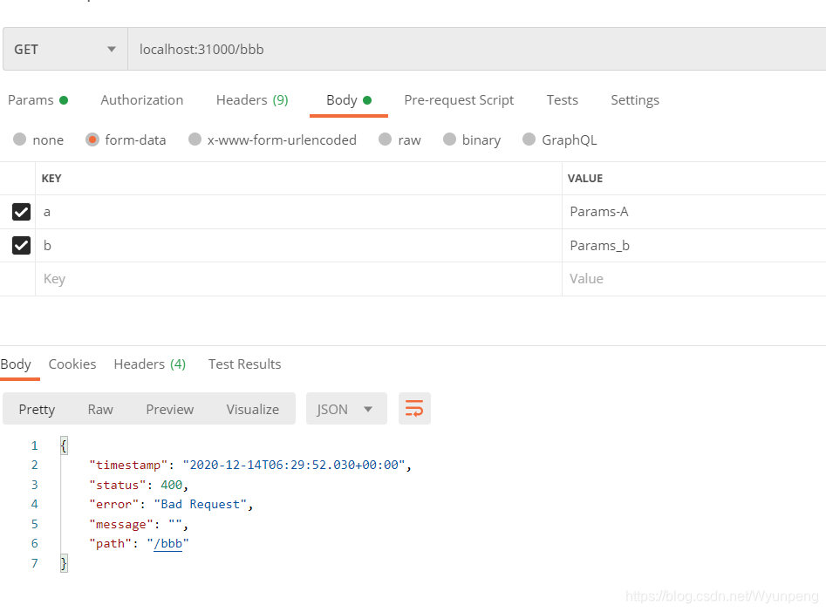Open request Headers (9) tab

(x=252, y=100)
